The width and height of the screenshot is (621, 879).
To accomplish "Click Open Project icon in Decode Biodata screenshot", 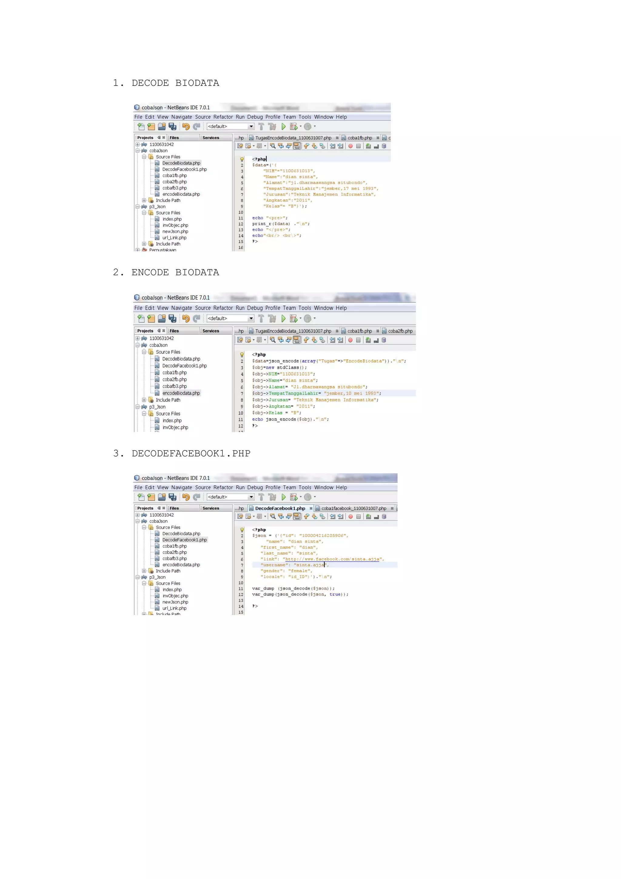I will [x=162, y=126].
